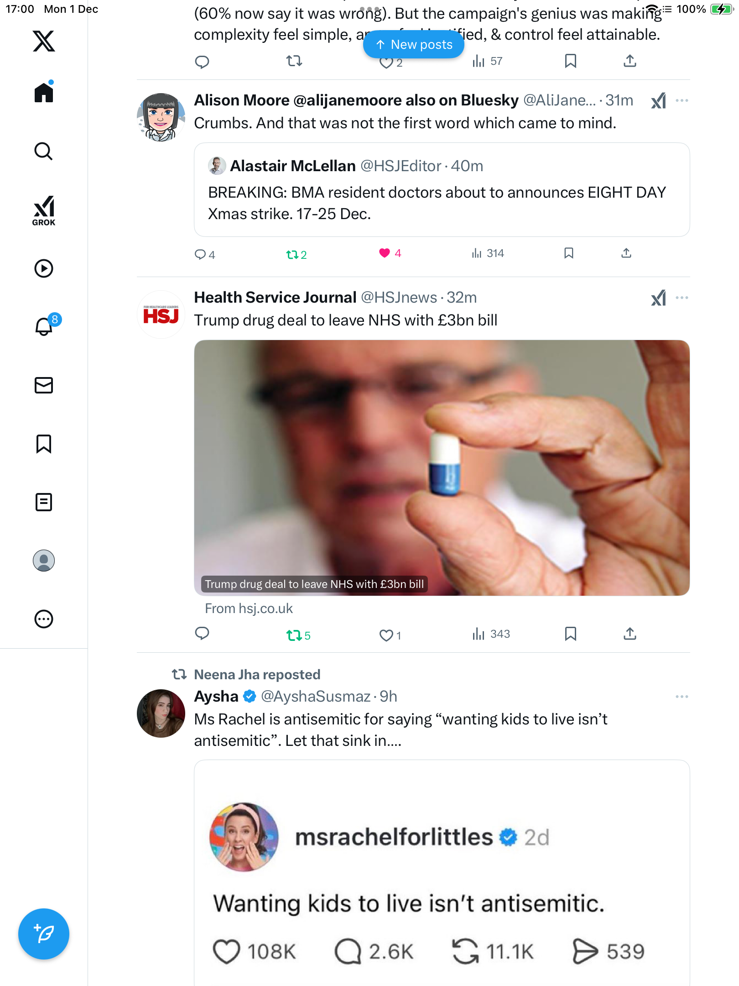Open the Search page in sidebar
The image size is (739, 986).
[44, 151]
